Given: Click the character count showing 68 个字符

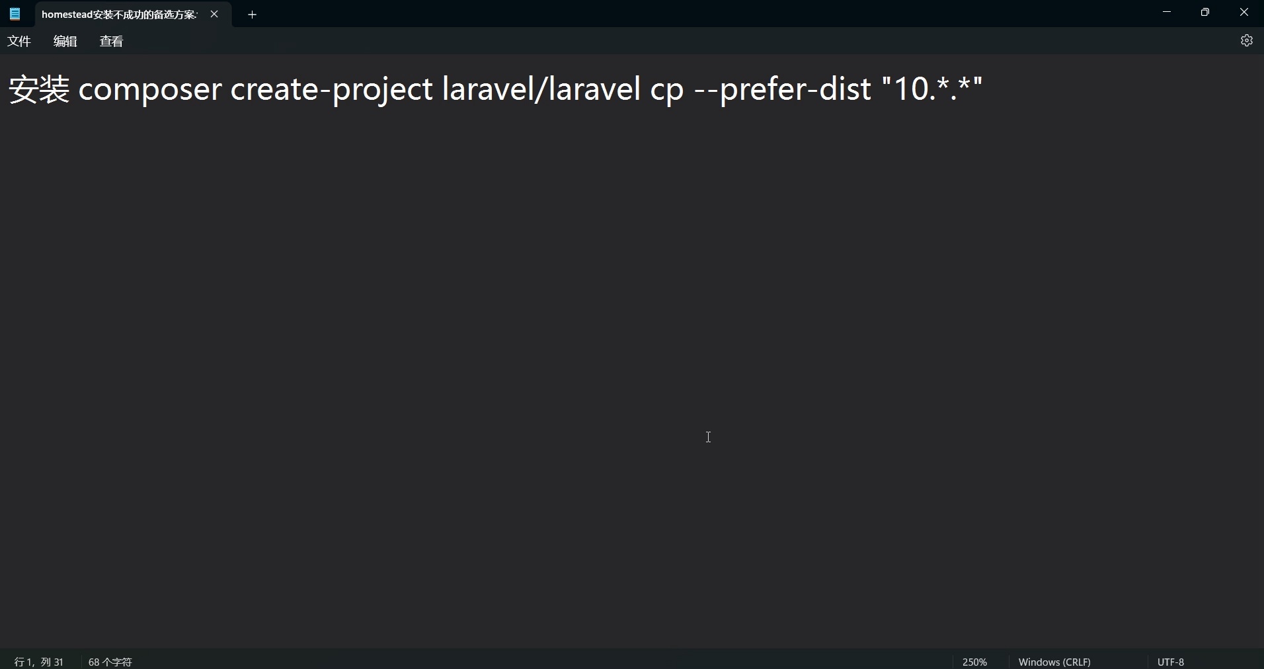Looking at the screenshot, I should [x=110, y=661].
